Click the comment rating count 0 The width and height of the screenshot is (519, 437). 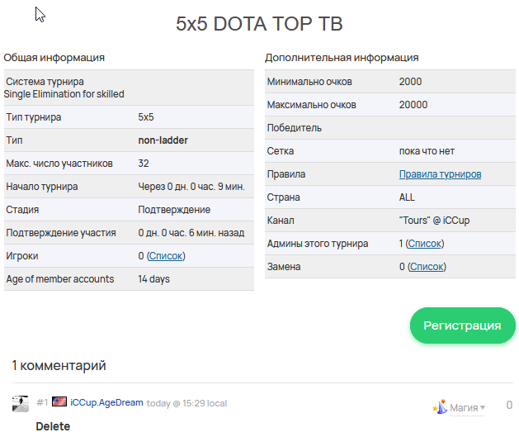509,405
